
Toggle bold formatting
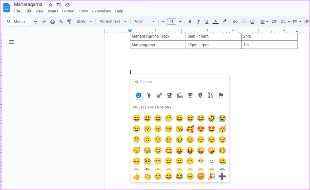click(189, 22)
